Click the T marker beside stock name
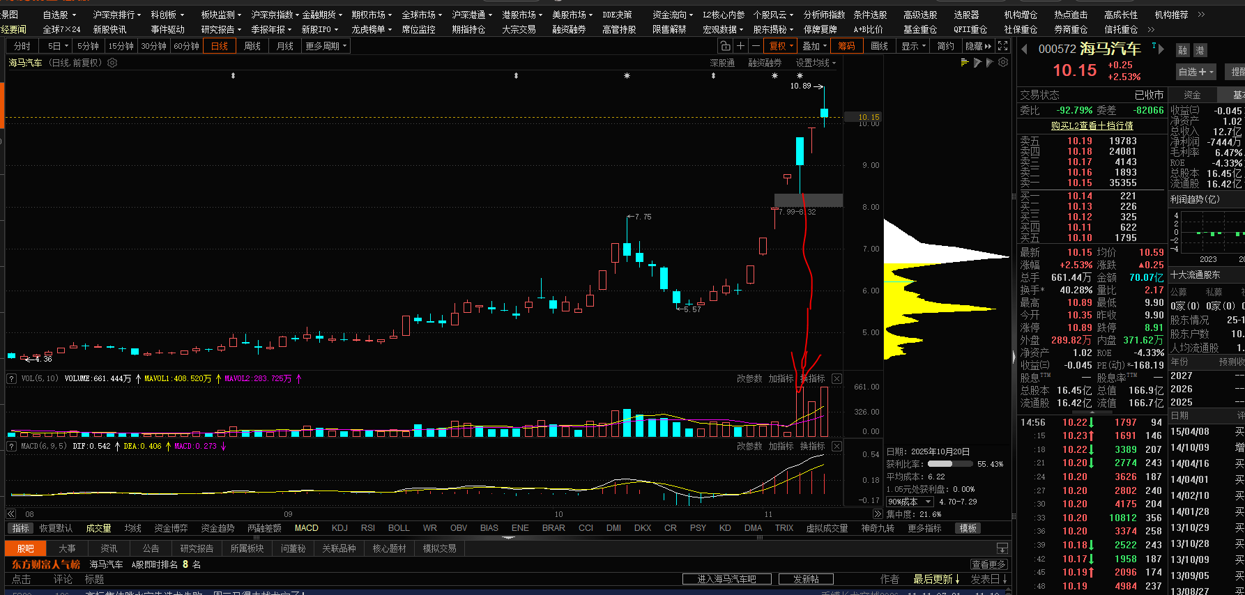 1154,46
